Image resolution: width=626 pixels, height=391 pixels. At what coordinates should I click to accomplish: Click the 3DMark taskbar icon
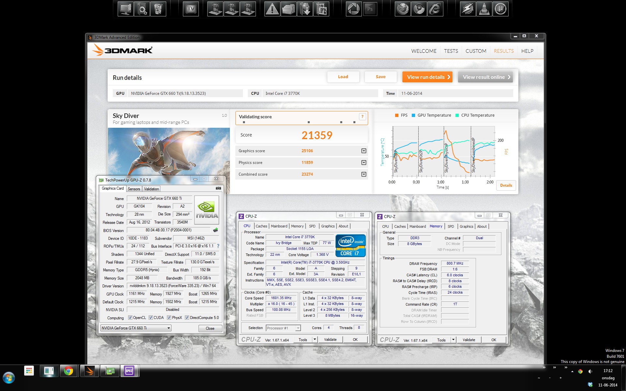pos(89,371)
